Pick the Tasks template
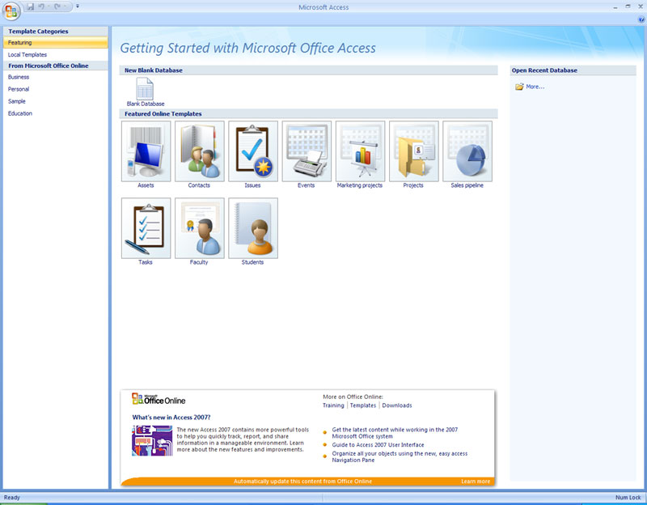 pyautogui.click(x=146, y=231)
